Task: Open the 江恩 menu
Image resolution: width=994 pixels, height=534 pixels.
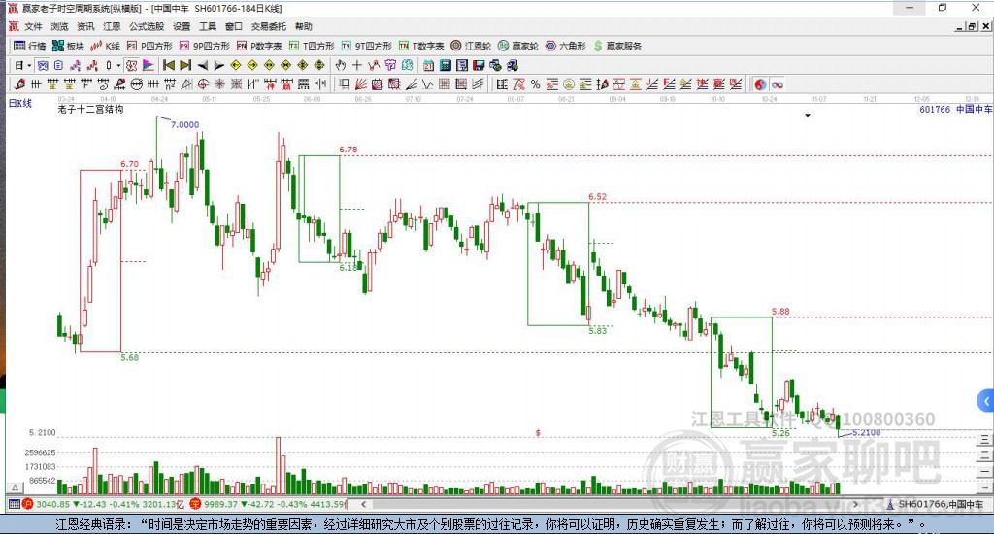Action: point(112,26)
